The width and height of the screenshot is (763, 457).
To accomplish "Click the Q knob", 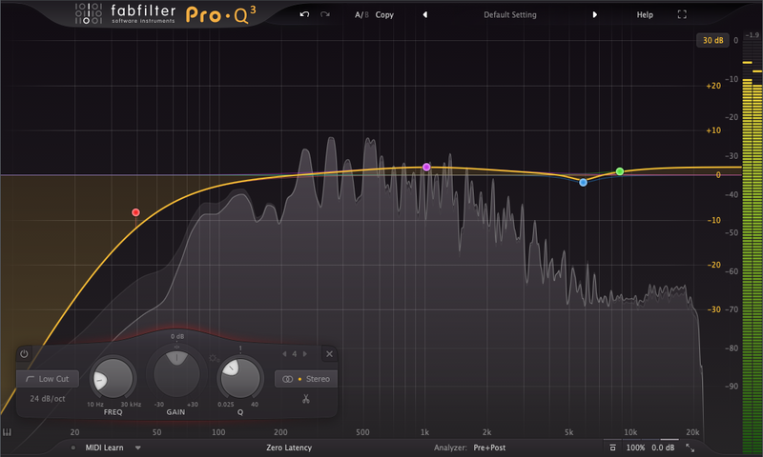I will tap(240, 378).
